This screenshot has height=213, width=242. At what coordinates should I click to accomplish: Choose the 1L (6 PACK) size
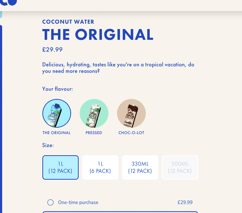[100, 167]
